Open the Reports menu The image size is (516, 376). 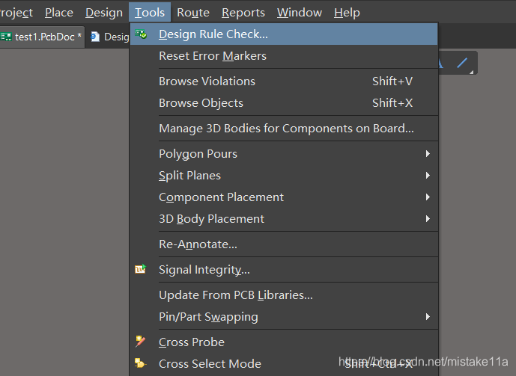click(243, 13)
